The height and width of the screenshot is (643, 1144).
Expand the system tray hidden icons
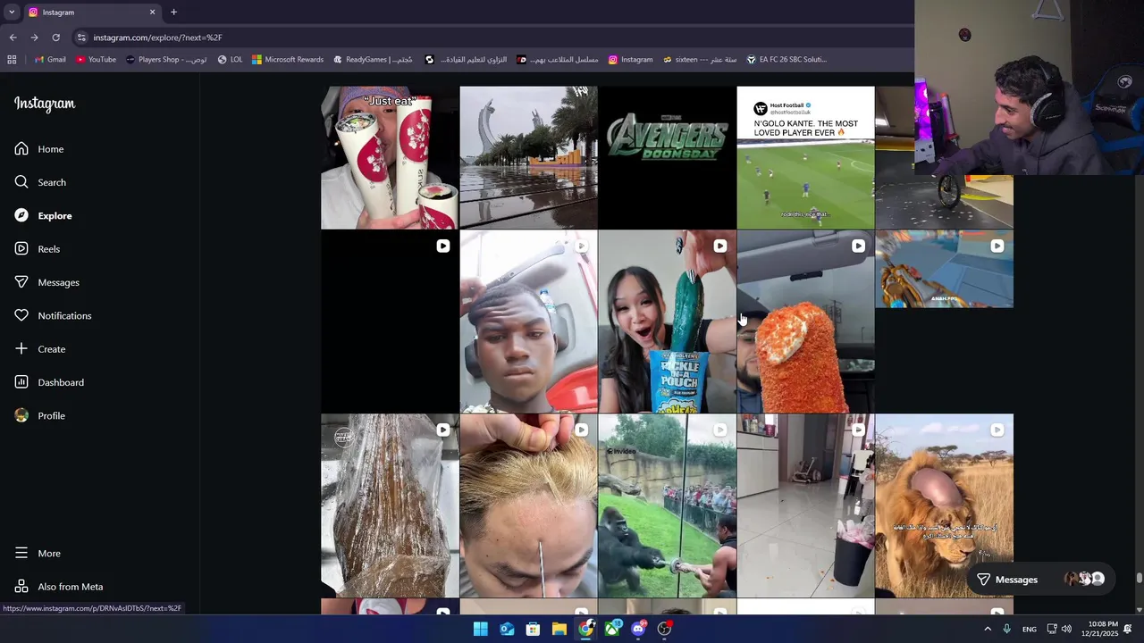987,629
